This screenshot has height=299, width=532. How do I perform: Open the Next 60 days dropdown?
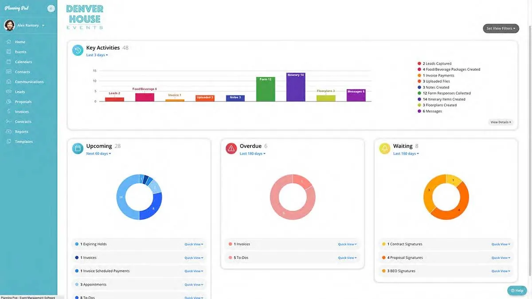click(98, 154)
